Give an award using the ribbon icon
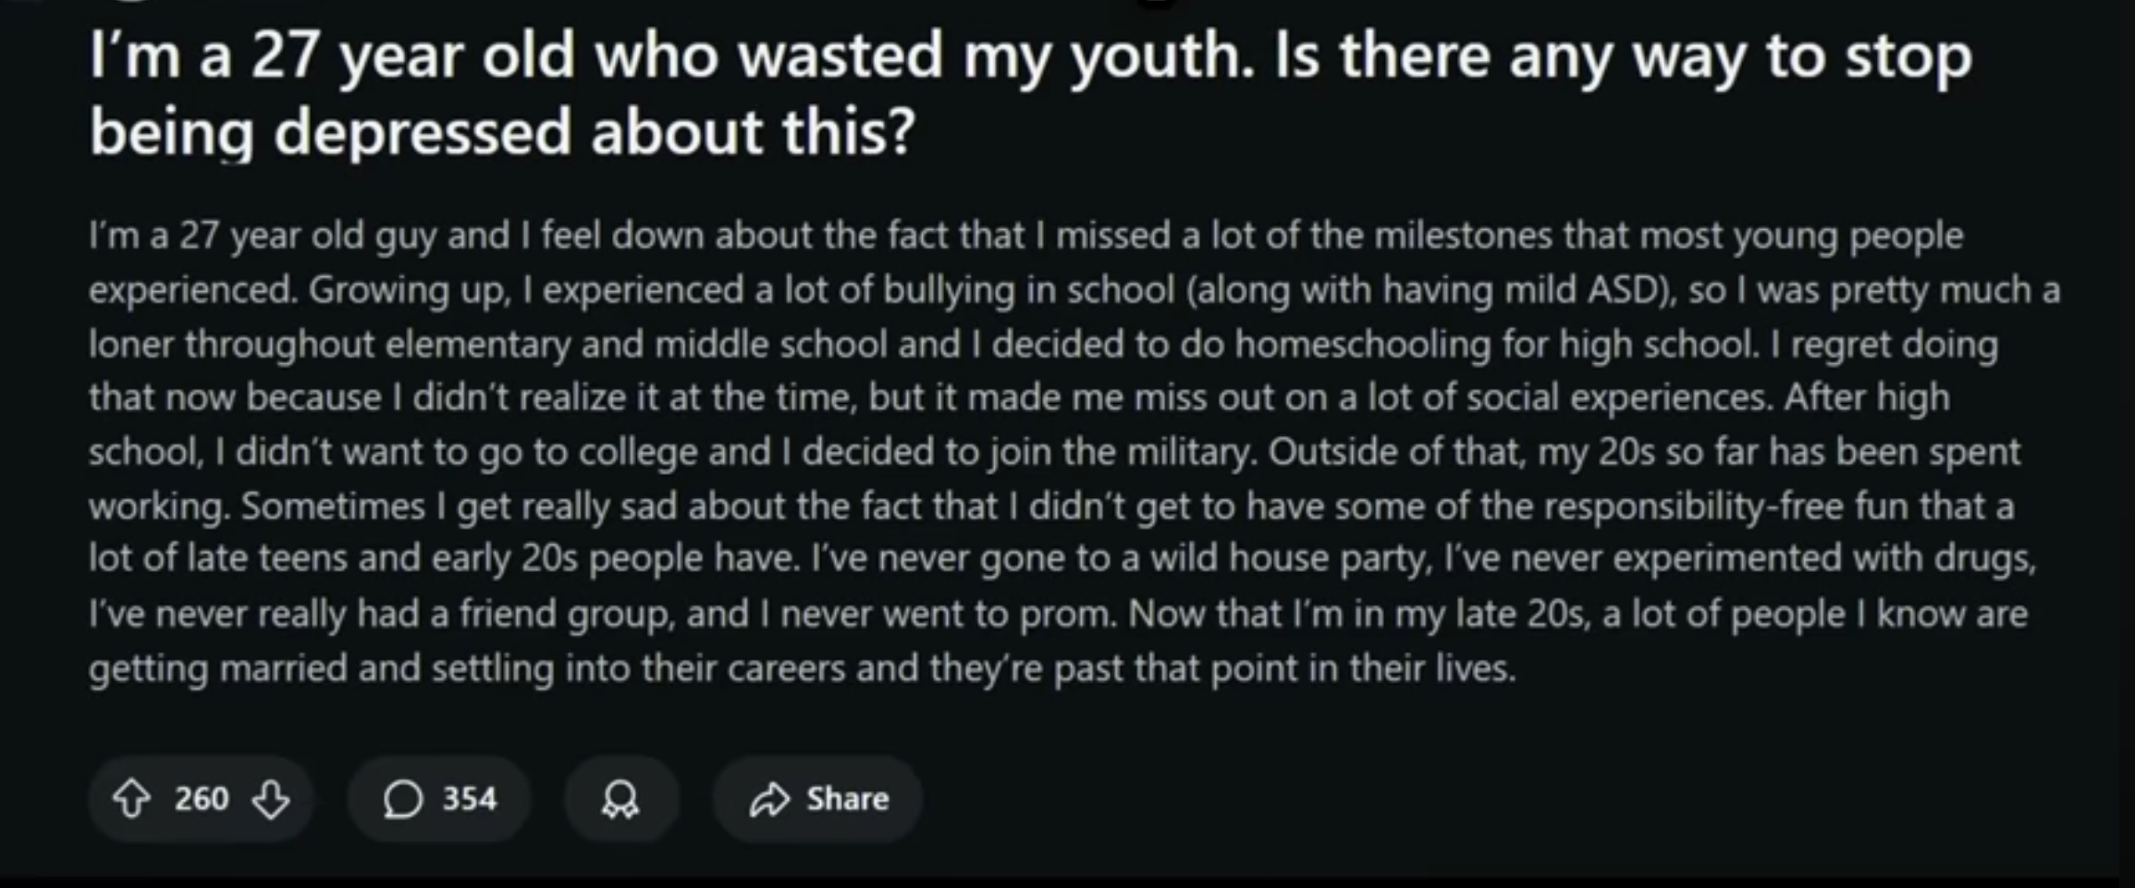2135x888 pixels. click(x=620, y=799)
